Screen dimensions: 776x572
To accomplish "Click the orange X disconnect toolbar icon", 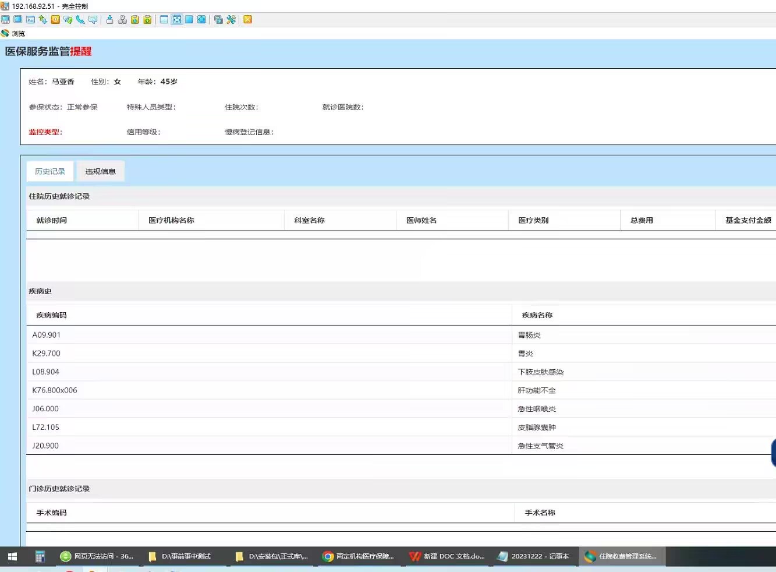I will tap(247, 20).
